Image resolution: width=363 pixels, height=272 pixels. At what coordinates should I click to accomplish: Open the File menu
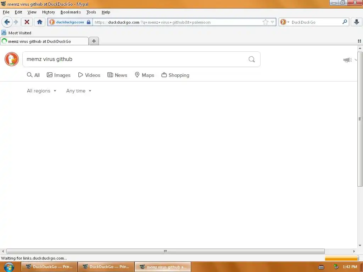[6, 12]
